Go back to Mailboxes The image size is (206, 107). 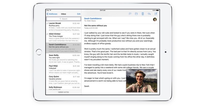pyautogui.click(x=52, y=14)
